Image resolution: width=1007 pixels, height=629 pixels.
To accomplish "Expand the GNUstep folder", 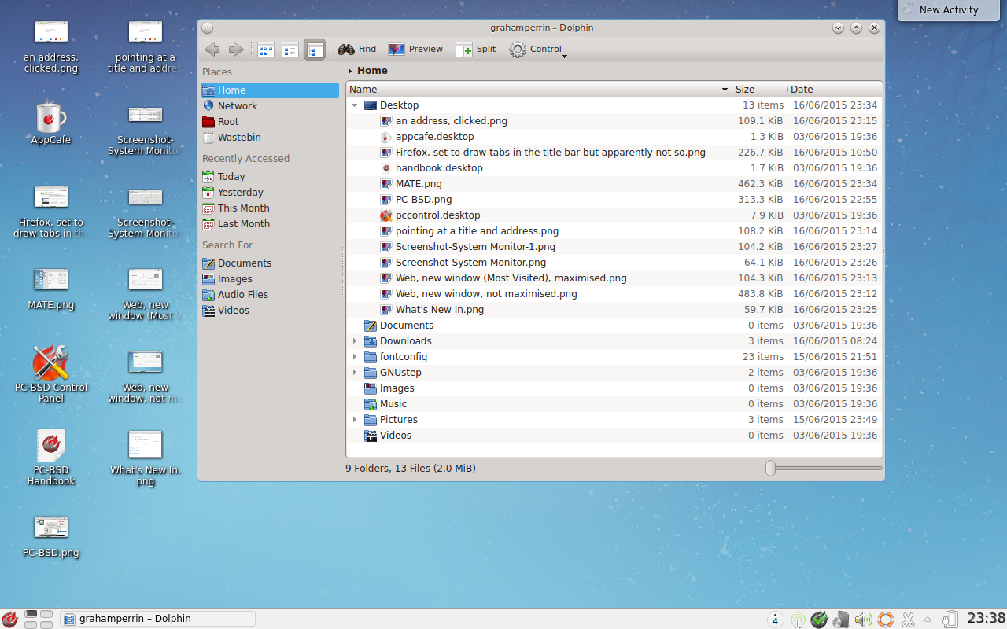I will [x=355, y=373].
